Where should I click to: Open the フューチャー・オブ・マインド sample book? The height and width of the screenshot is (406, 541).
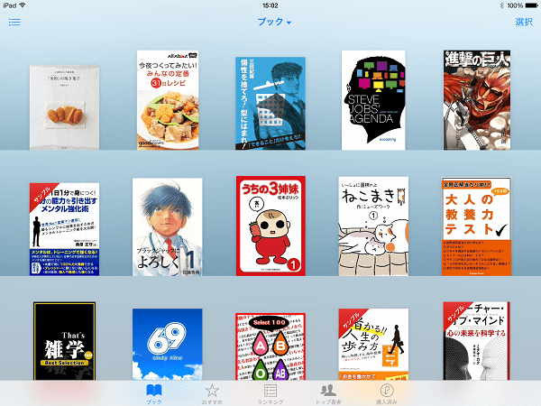pyautogui.click(x=476, y=341)
